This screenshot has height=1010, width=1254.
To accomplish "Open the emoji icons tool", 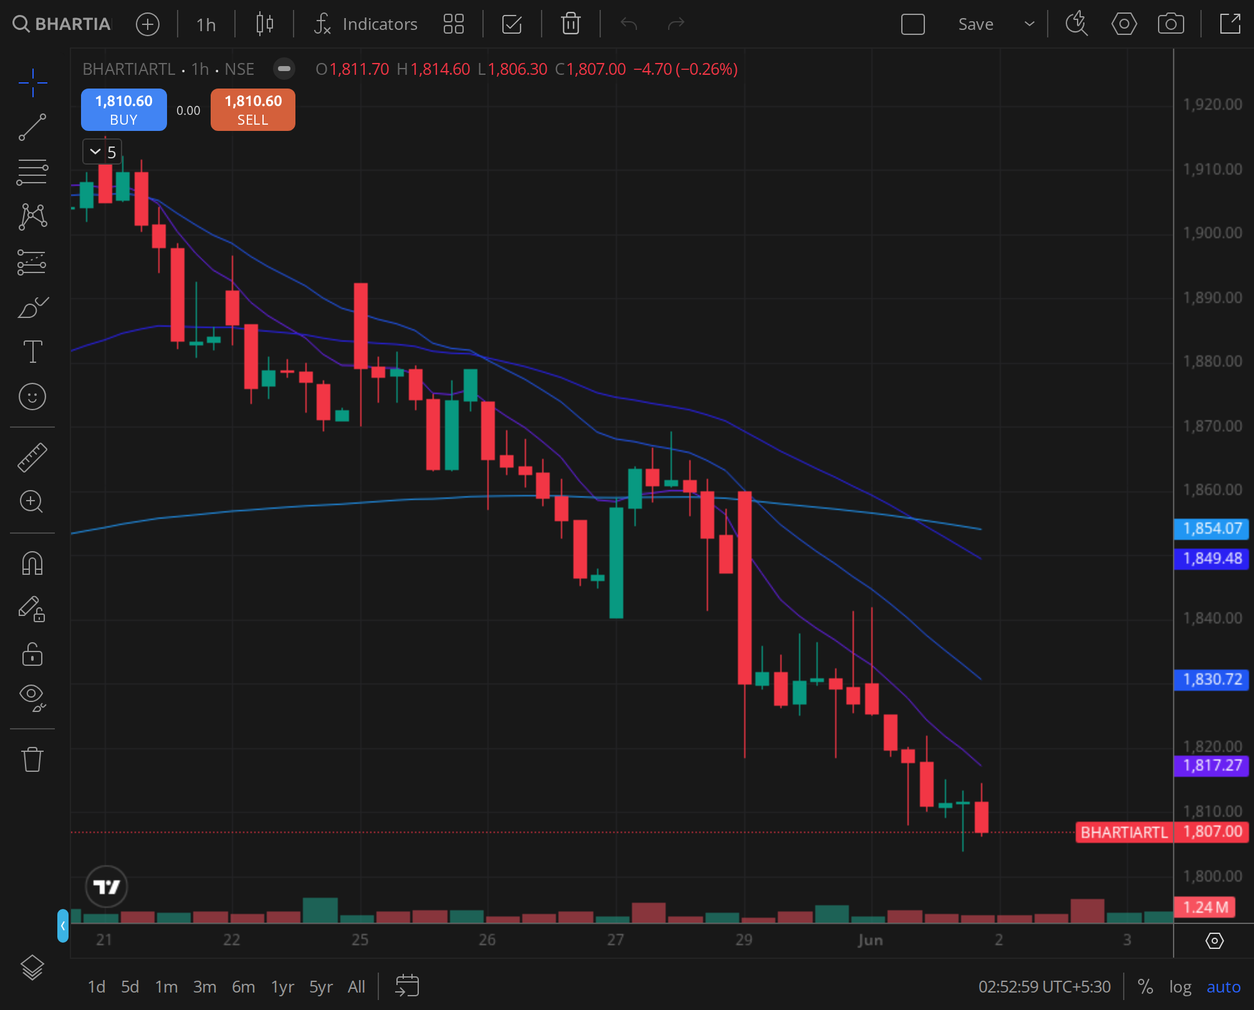I will point(32,397).
